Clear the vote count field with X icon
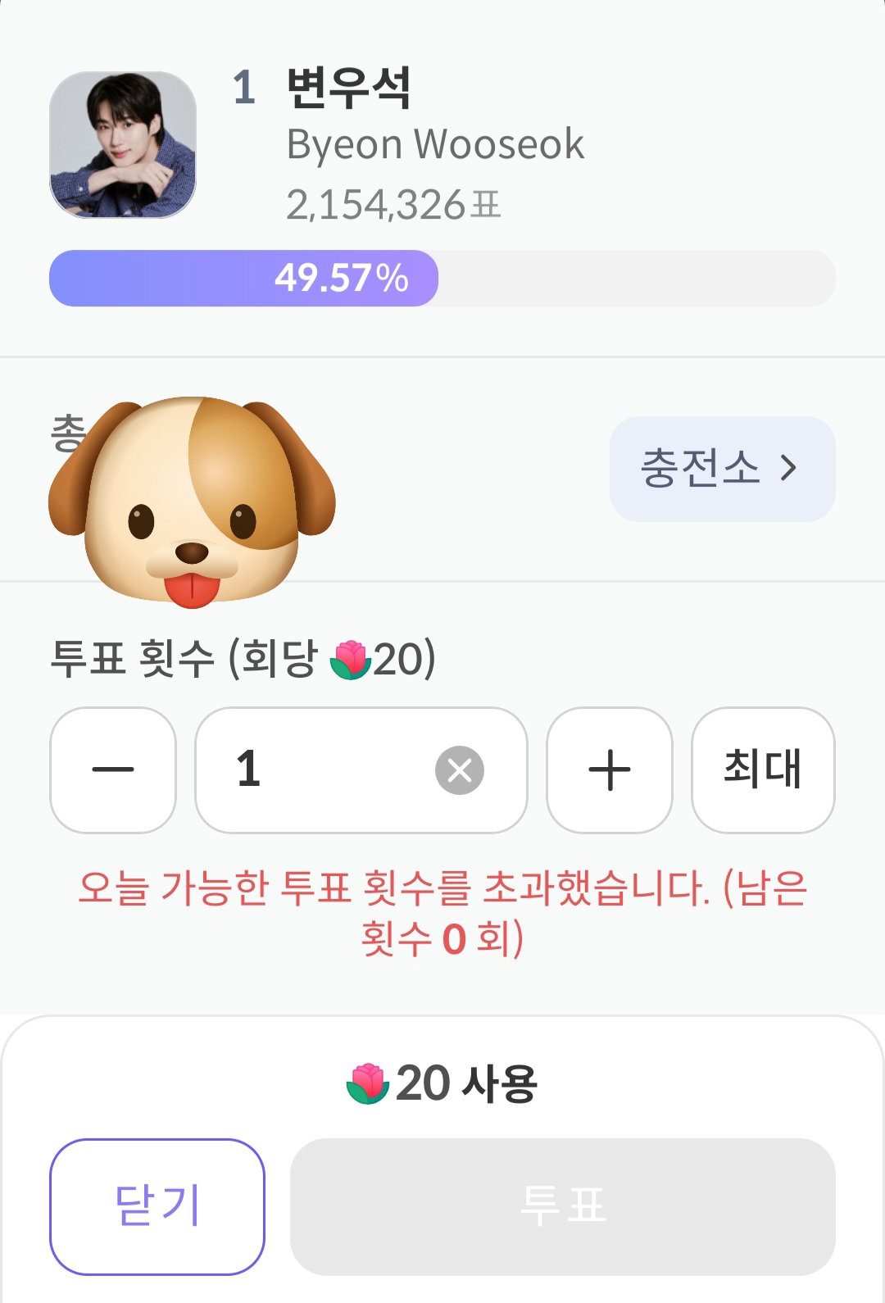Image resolution: width=885 pixels, height=1303 pixels. pyautogui.click(x=460, y=770)
